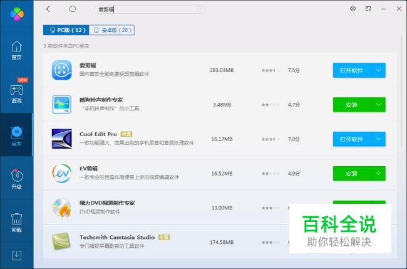This screenshot has width=407, height=269.
Task: Click the search field containing 爱剪辑
Action: point(150,9)
